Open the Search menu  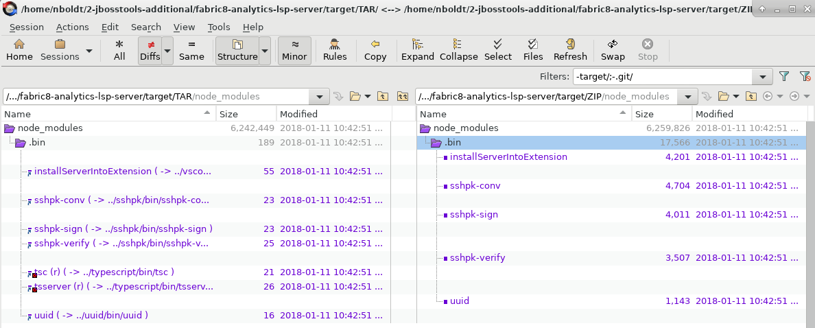point(145,27)
